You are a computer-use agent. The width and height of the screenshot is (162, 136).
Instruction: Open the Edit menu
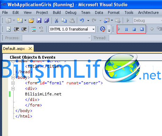click(x=16, y=12)
